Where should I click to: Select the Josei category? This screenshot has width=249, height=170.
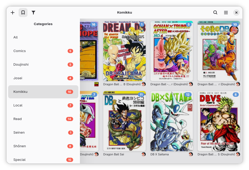(43, 78)
